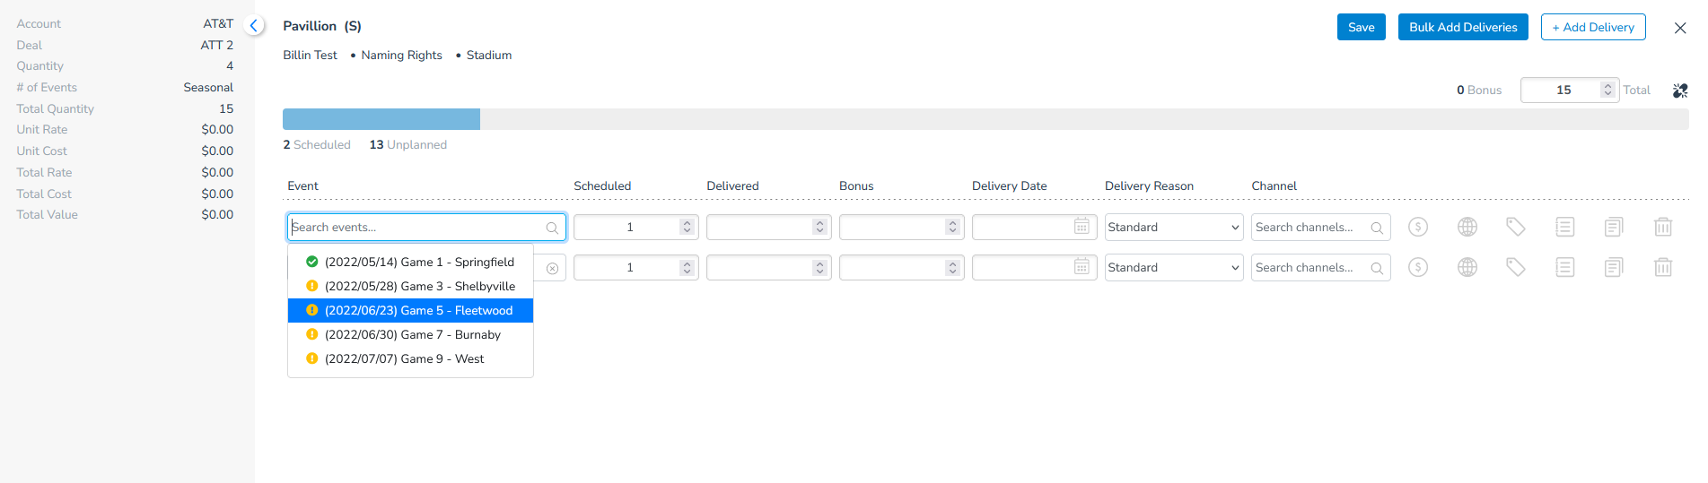Viewport: 1708px width, 483px height.
Task: Click Bulk Add Deliveries button
Action: tap(1463, 27)
